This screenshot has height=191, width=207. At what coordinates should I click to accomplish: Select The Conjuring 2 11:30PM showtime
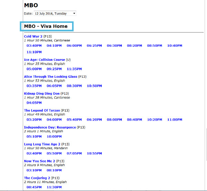[x=54, y=187]
